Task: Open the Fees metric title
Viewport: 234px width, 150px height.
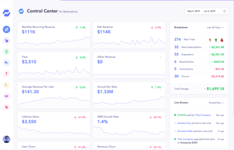Action: 25,57
